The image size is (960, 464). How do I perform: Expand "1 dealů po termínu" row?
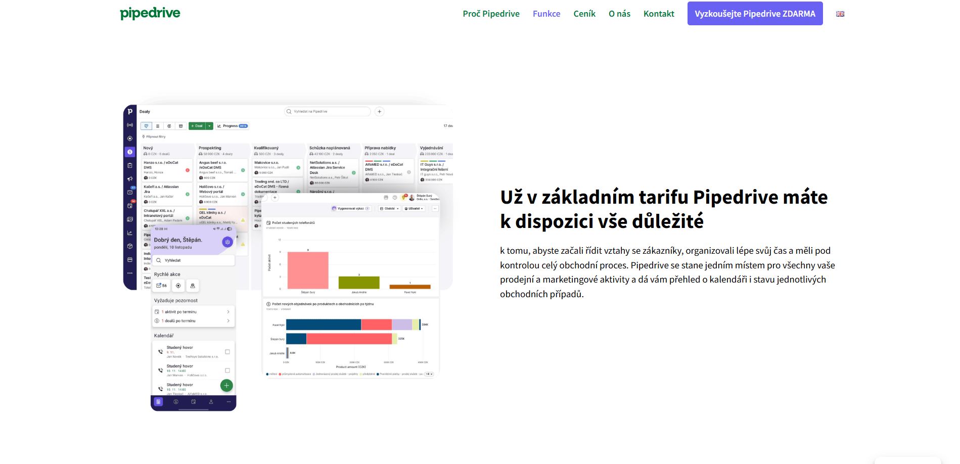(x=193, y=321)
